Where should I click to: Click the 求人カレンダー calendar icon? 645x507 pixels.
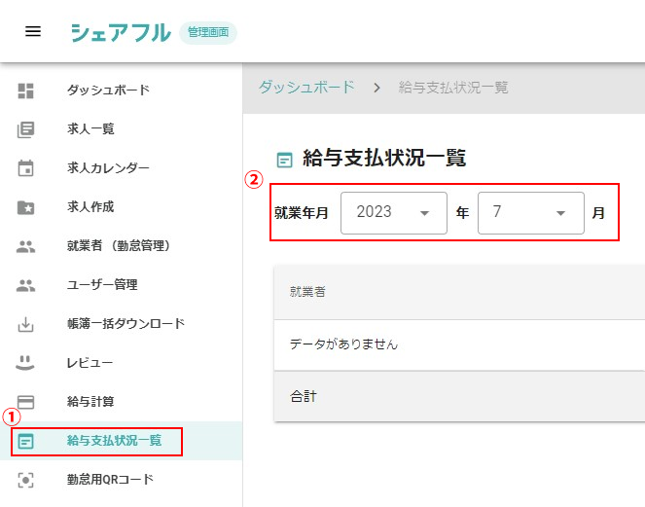point(26,168)
